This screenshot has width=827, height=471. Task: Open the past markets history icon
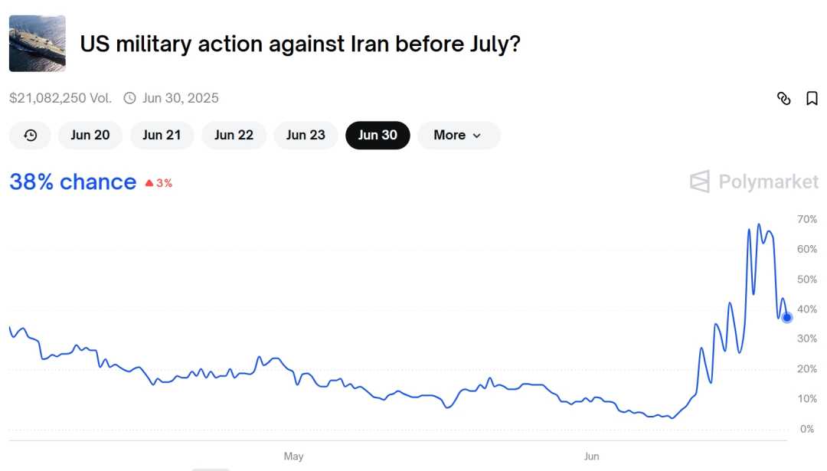click(30, 135)
